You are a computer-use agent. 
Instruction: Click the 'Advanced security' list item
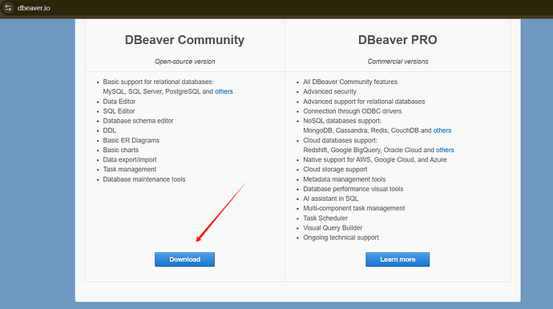point(329,91)
